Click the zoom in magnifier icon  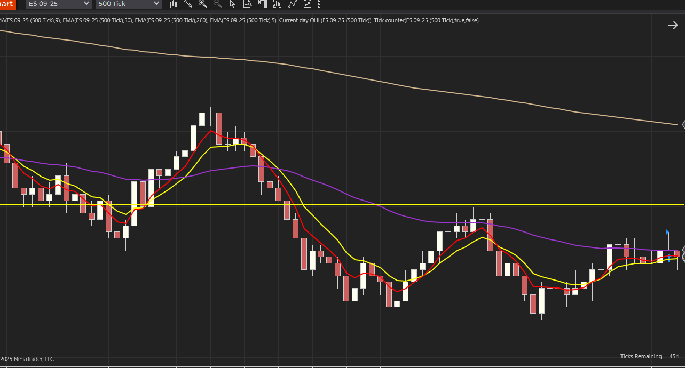(x=203, y=4)
